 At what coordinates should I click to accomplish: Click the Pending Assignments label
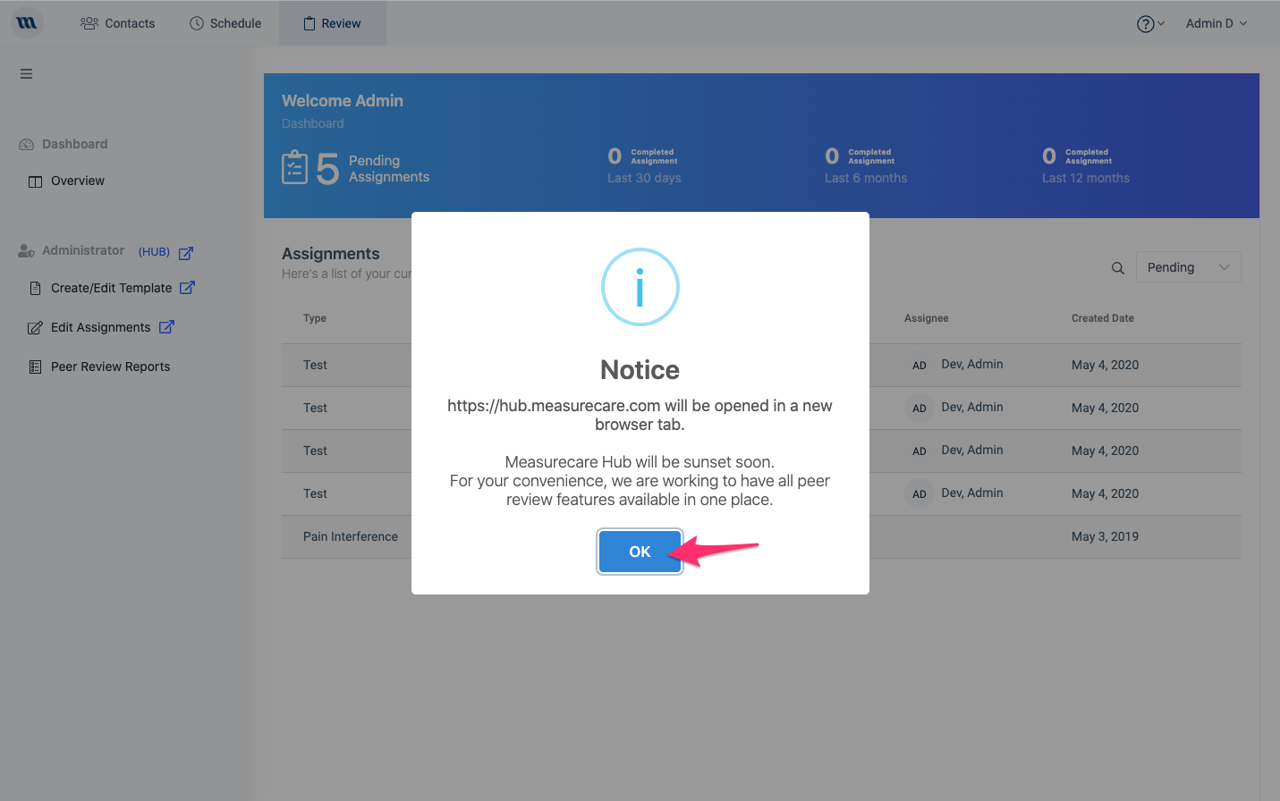[x=389, y=168]
